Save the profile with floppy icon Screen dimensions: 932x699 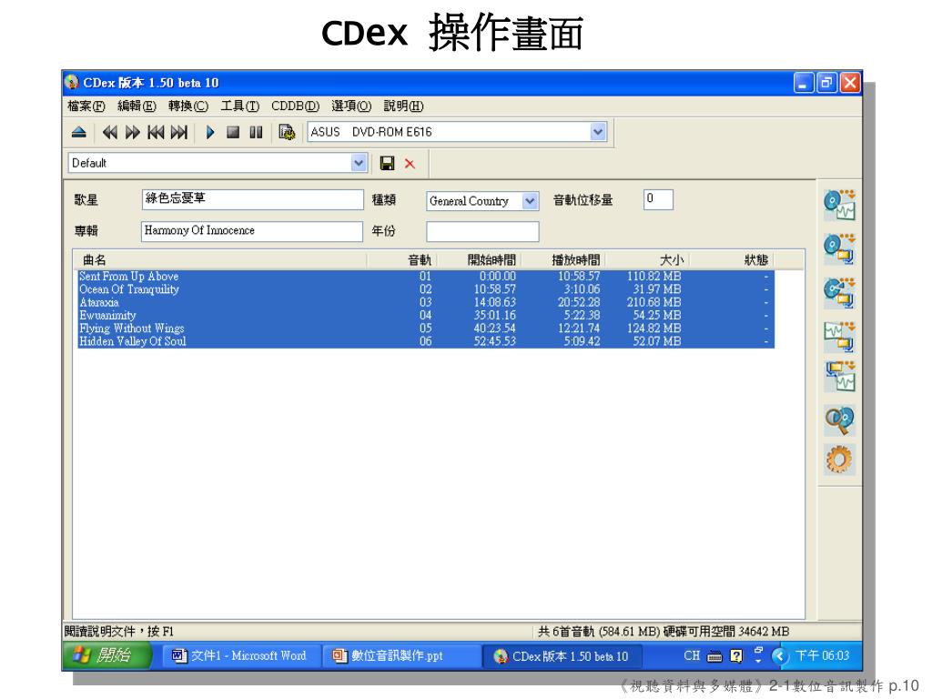coord(387,164)
